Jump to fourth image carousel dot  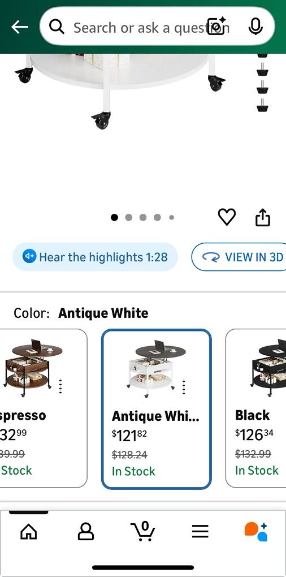coord(157,217)
